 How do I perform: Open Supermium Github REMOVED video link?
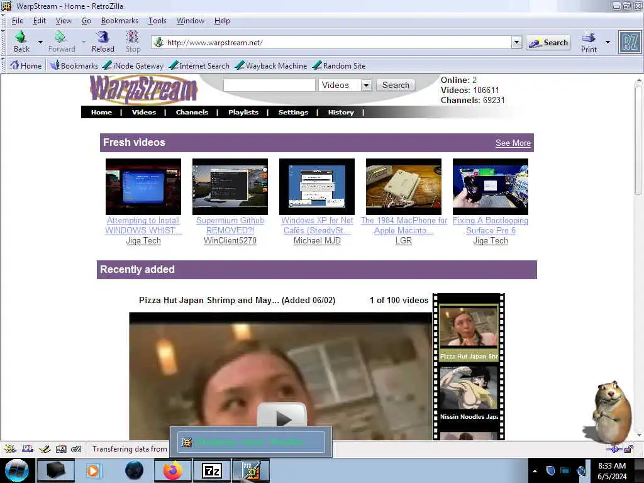[x=230, y=226]
